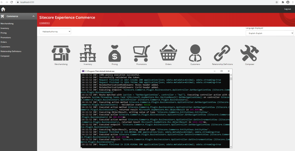
Task: Click the 'Request finished in 2138.4142ms' line
Action: click(x=151, y=144)
